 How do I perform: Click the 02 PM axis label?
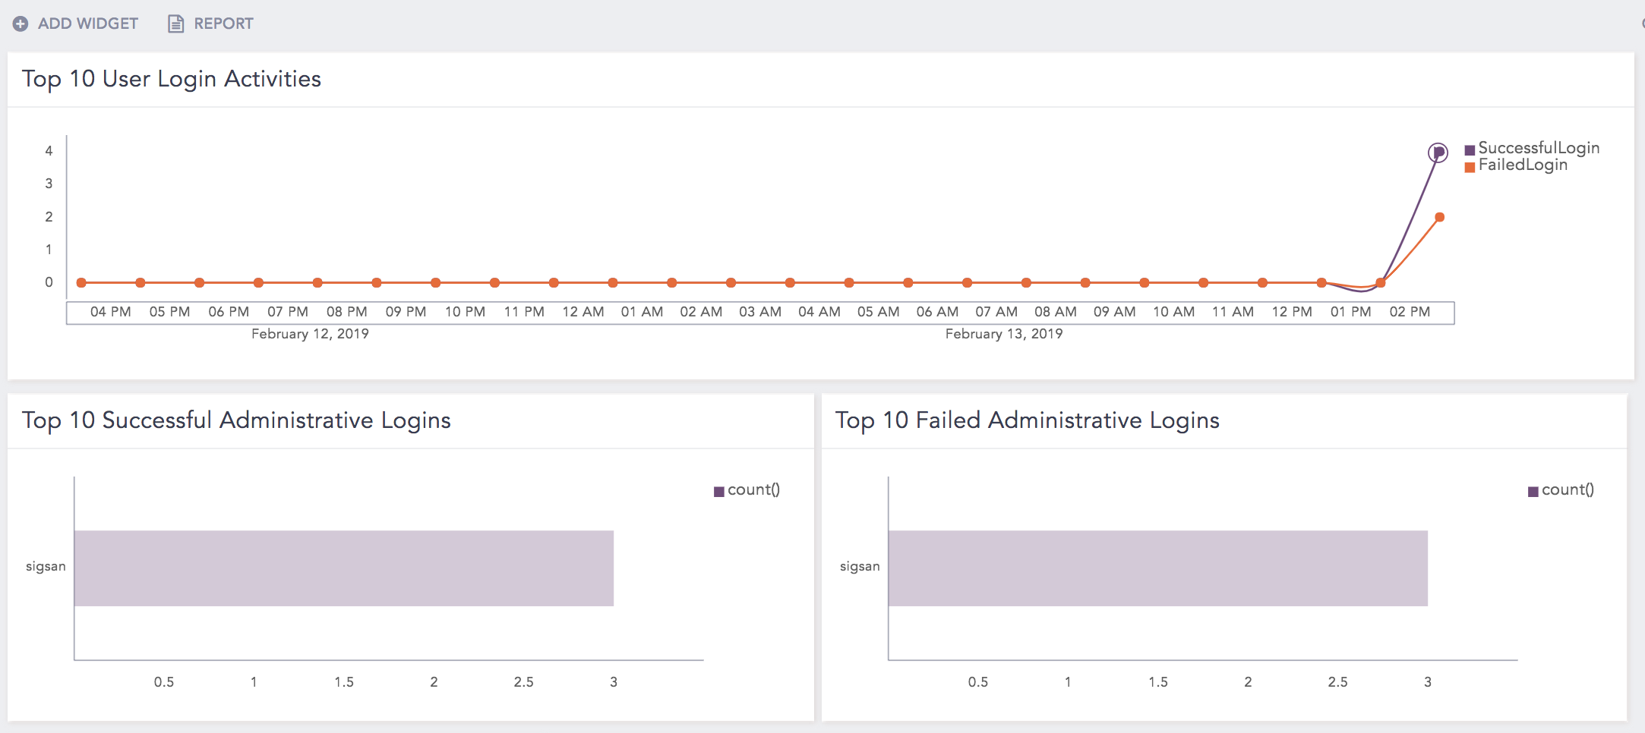click(x=1410, y=311)
